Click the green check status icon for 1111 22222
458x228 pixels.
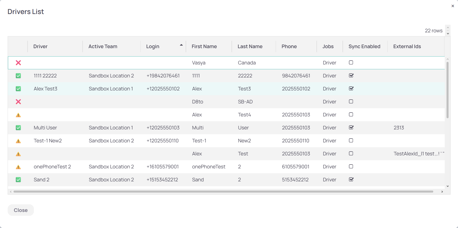pyautogui.click(x=18, y=76)
